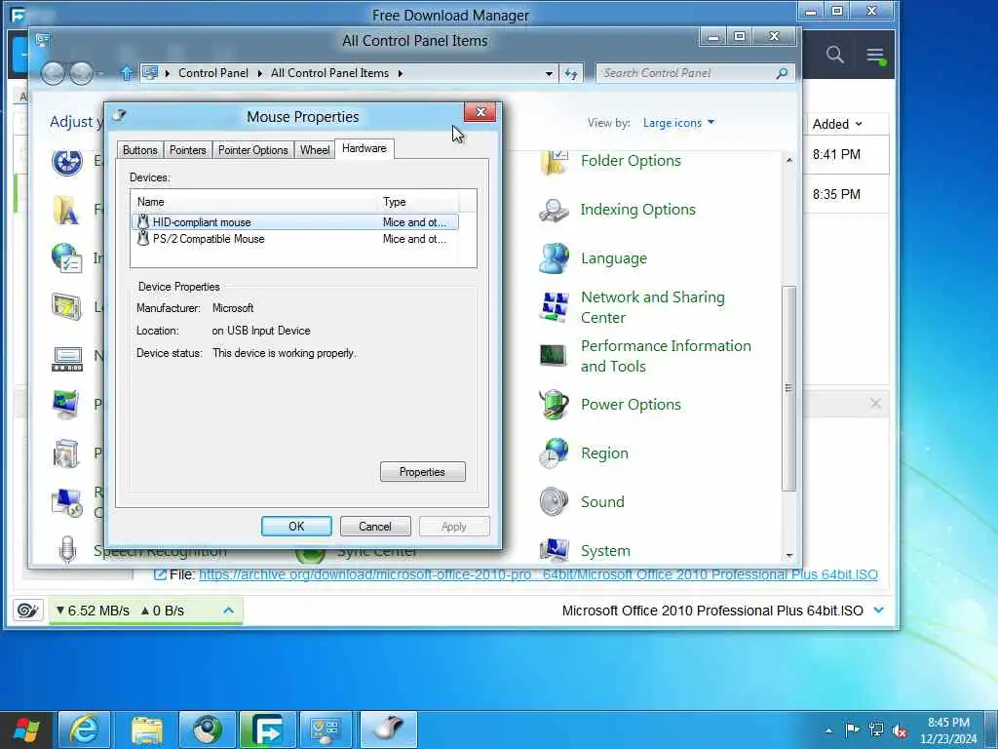
Task: Select PS/2 Compatible Mouse device row
Action: coord(294,239)
